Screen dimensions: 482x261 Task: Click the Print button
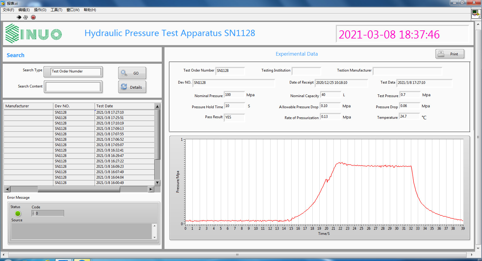coord(449,54)
